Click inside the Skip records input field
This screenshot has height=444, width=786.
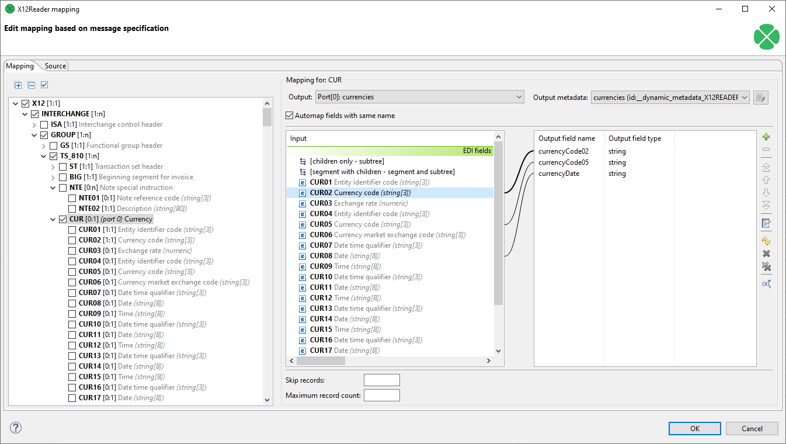381,380
